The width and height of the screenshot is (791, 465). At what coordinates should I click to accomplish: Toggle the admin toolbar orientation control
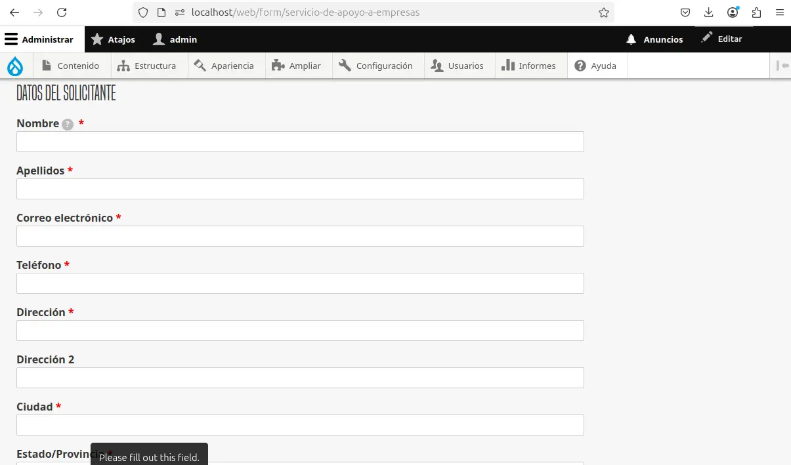tap(782, 65)
